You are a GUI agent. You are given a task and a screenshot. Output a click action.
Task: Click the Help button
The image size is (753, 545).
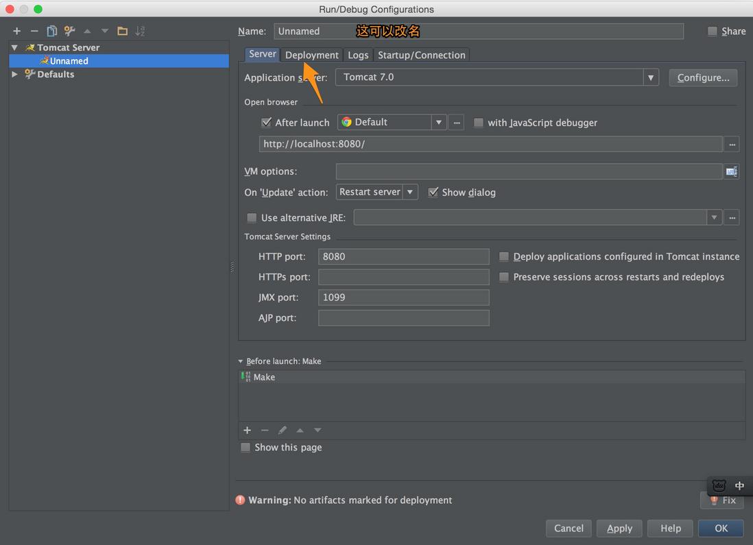[x=671, y=528]
